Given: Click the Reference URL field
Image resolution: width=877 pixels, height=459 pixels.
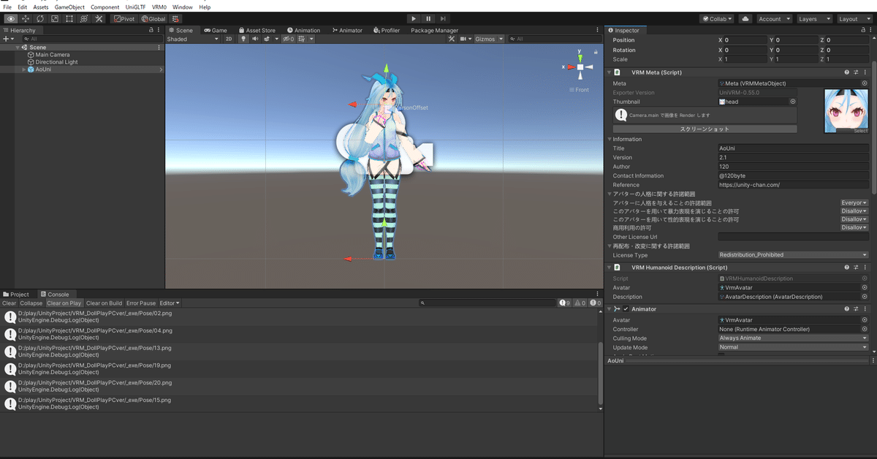Looking at the screenshot, I should (793, 185).
